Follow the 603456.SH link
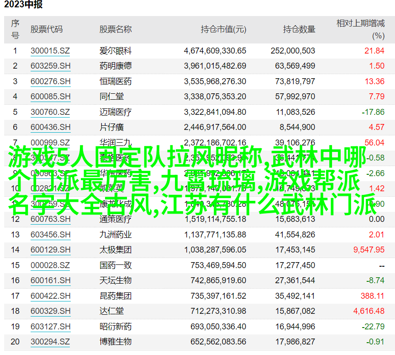This screenshot has width=395, height=355. pyautogui.click(x=50, y=235)
